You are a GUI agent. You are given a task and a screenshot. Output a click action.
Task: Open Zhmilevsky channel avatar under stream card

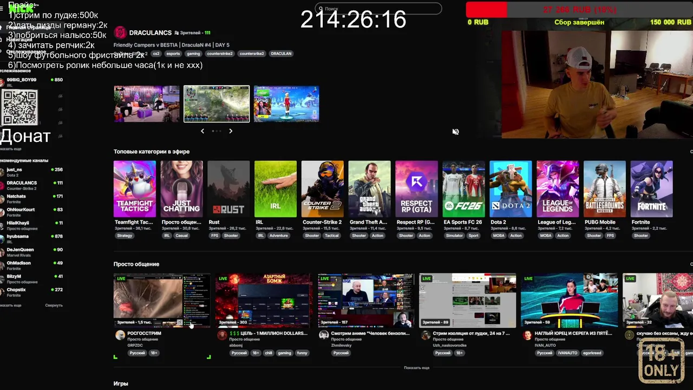(x=324, y=335)
